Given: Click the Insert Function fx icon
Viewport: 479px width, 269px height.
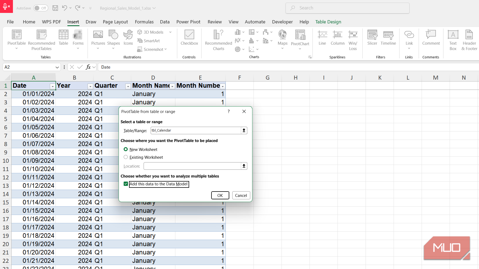Looking at the screenshot, I should pos(88,67).
